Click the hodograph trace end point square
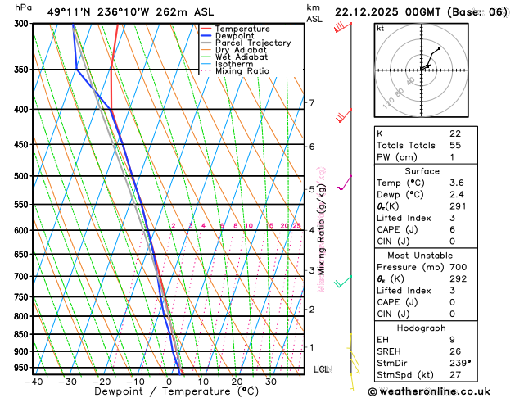 [439, 48]
